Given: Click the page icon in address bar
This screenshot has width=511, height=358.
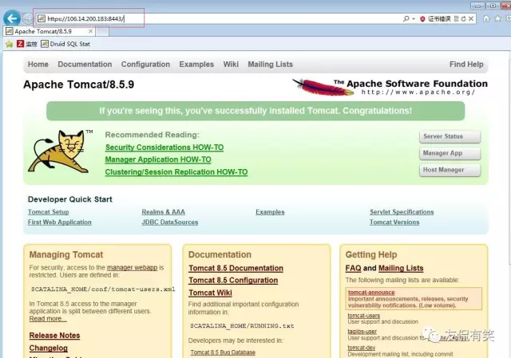Looking at the screenshot, I should (42, 18).
